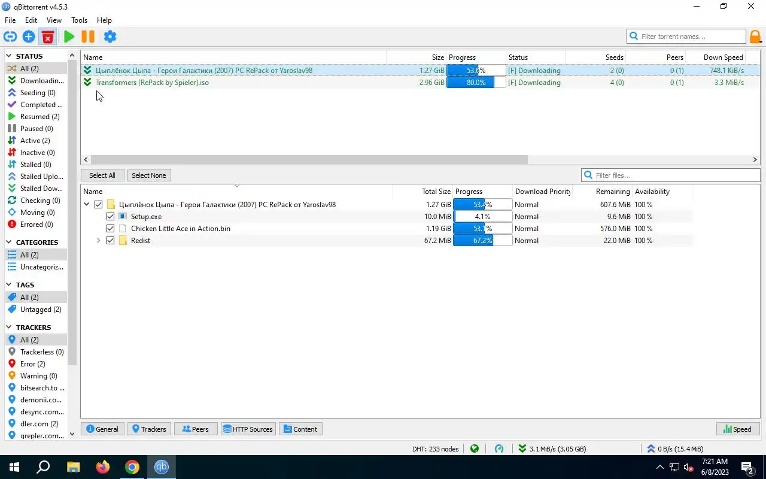Select Error (2) tracker filter
The image size is (766, 479).
point(35,364)
